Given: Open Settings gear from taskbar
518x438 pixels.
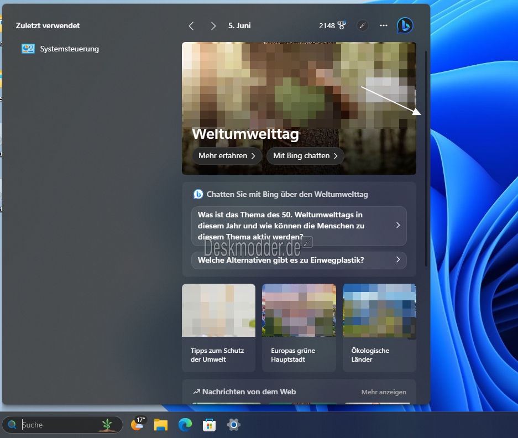Looking at the screenshot, I should point(233,425).
